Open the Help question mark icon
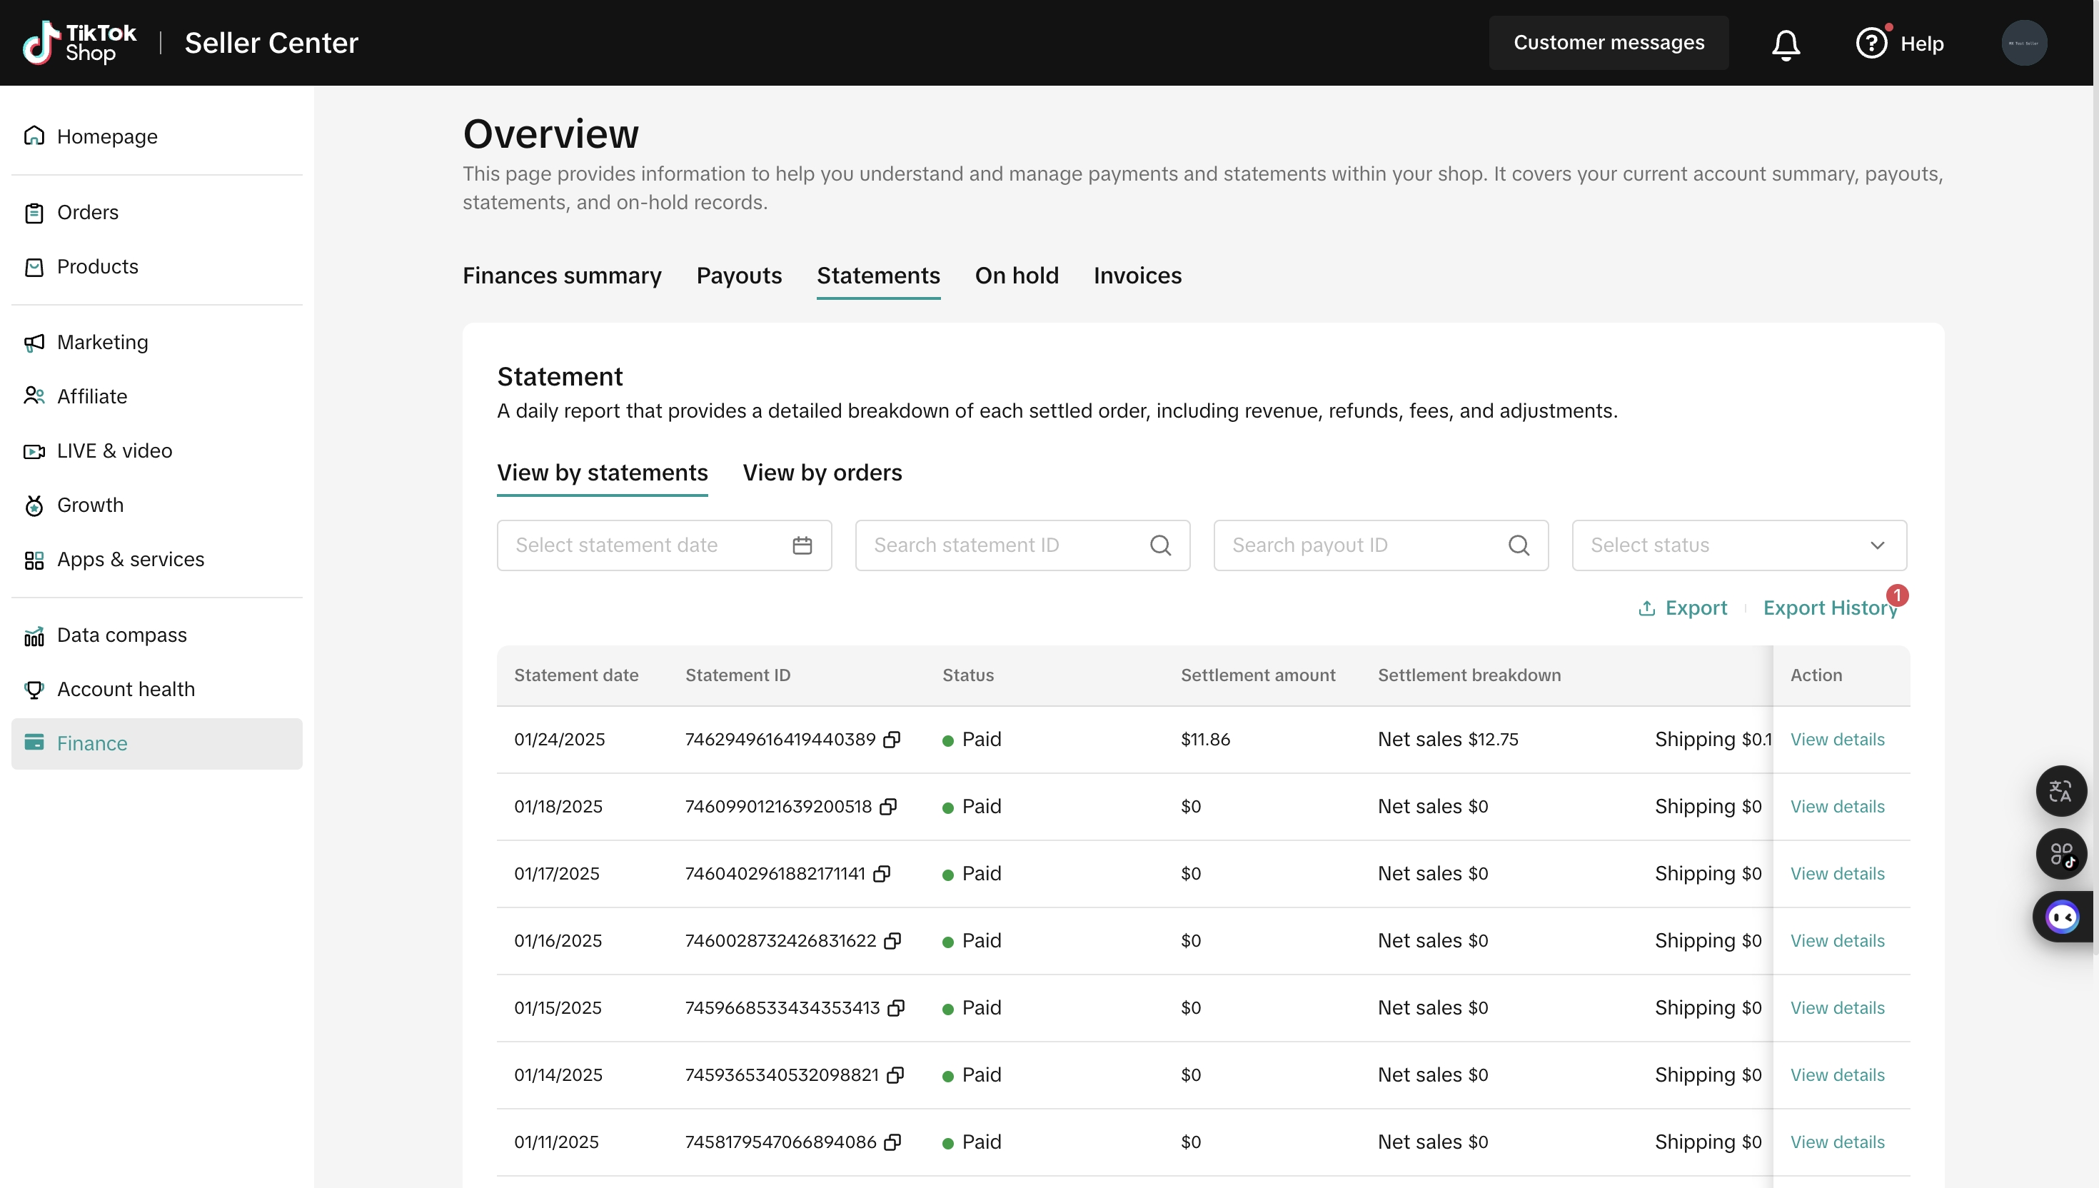The width and height of the screenshot is (2099, 1188). [x=1871, y=44]
